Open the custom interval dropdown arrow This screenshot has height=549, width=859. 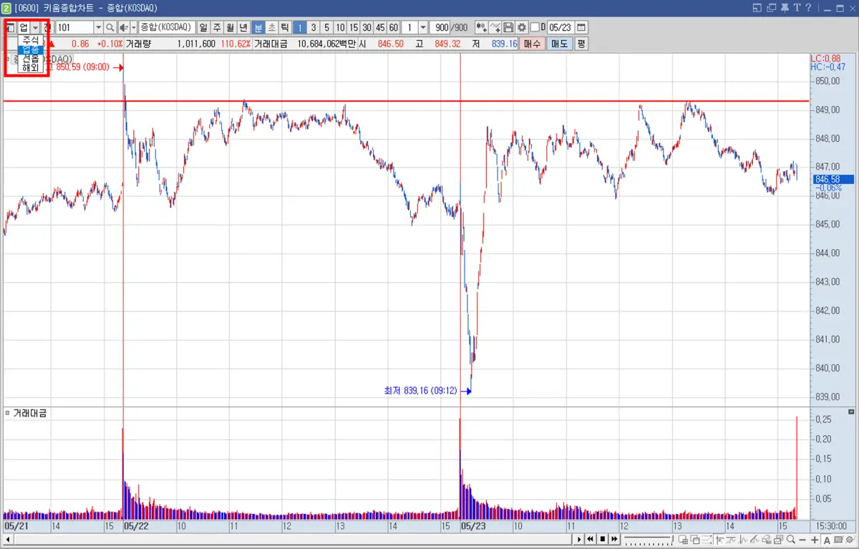coord(423,27)
